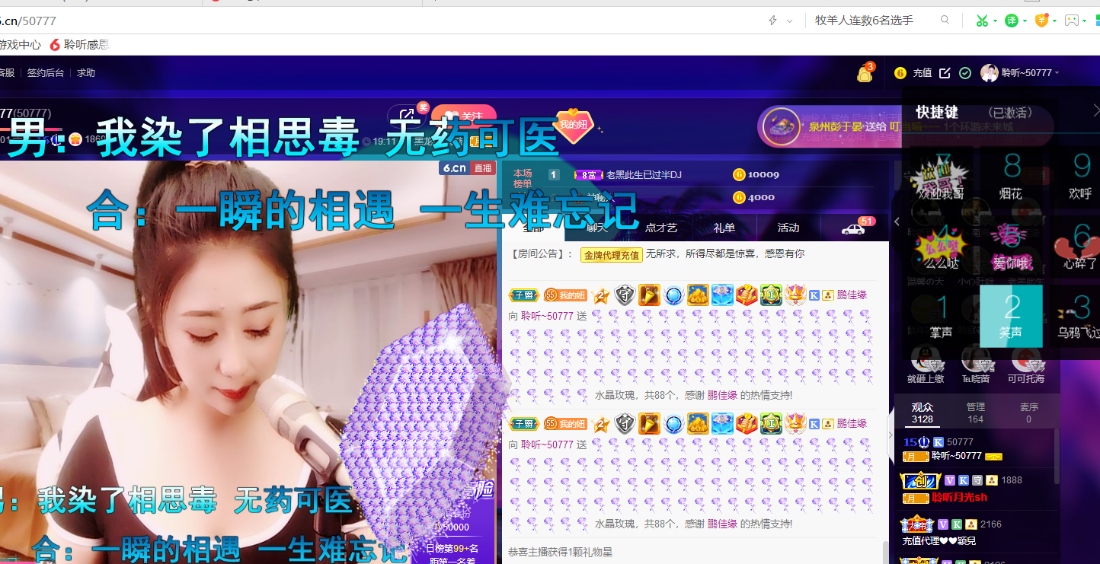
Task: Open the backpack icon with 3 badge
Action: (x=865, y=73)
